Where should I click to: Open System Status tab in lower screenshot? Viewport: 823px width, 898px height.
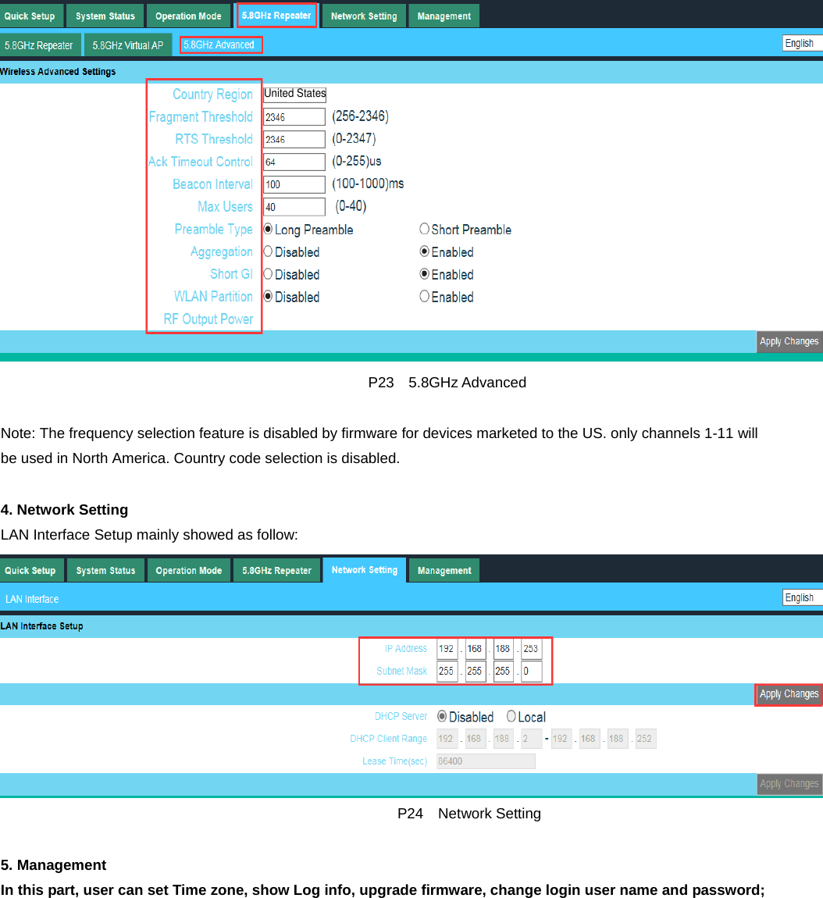tap(105, 570)
